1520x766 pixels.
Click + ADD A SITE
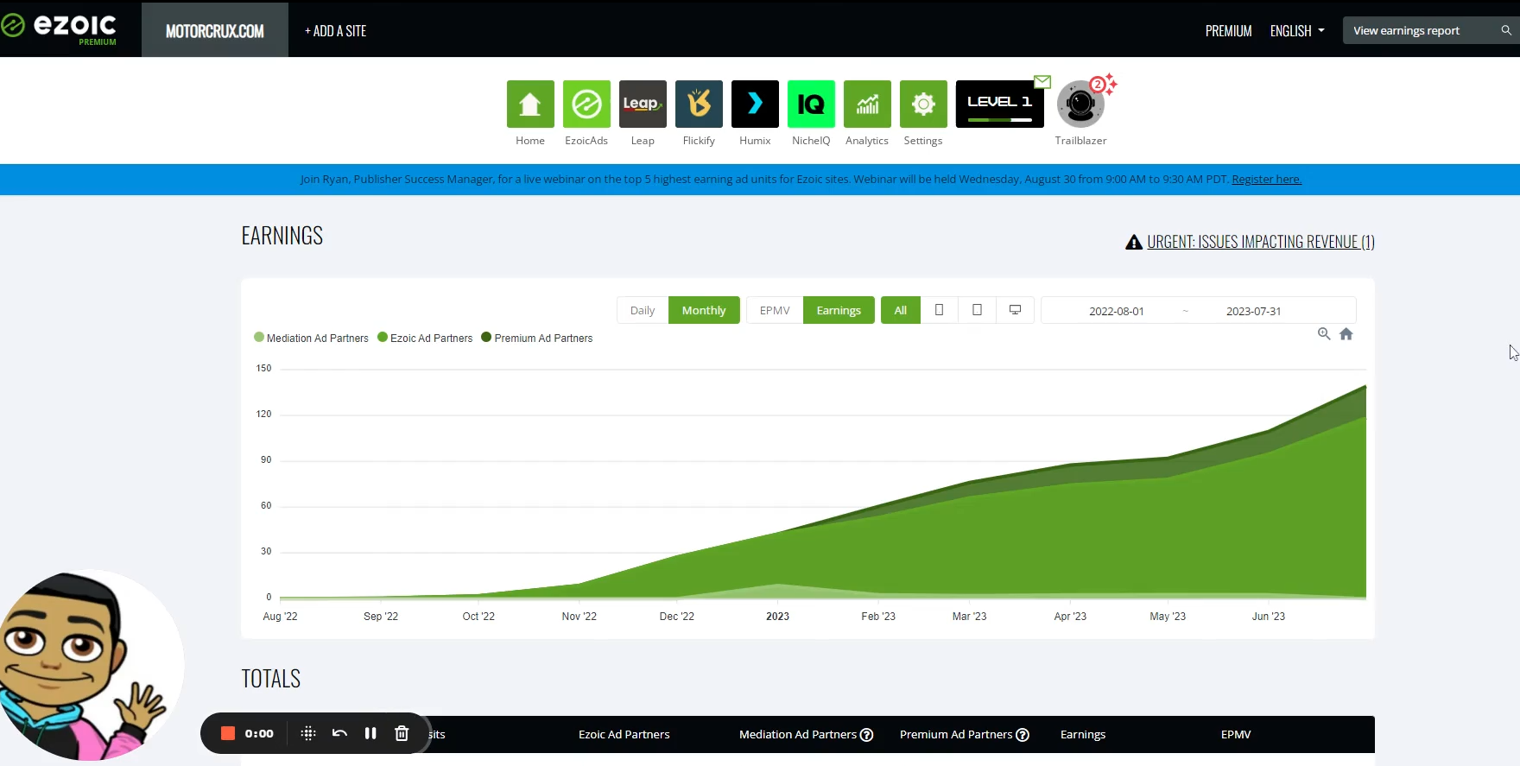click(x=335, y=31)
